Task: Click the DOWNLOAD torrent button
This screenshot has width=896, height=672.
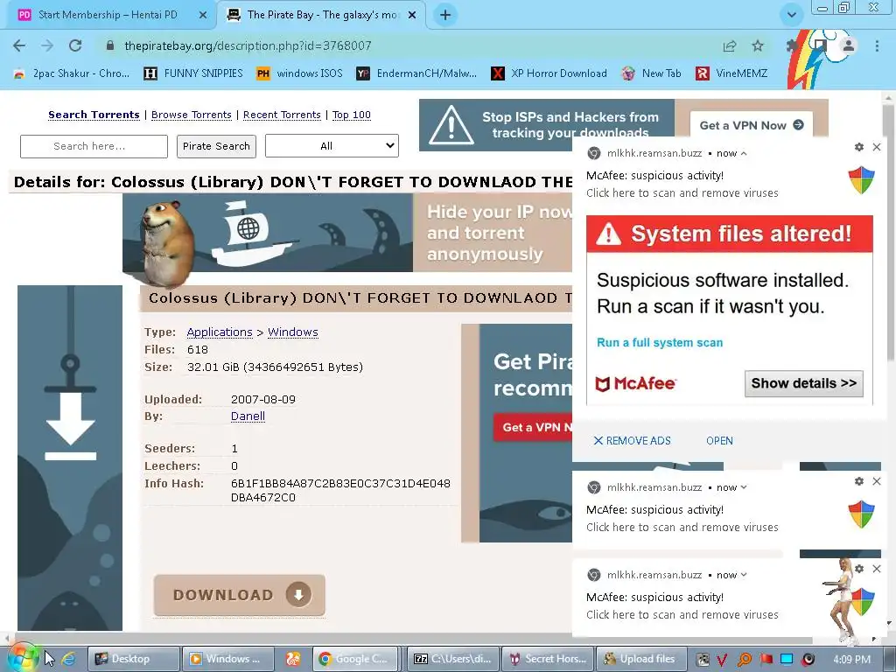Action: (x=240, y=595)
